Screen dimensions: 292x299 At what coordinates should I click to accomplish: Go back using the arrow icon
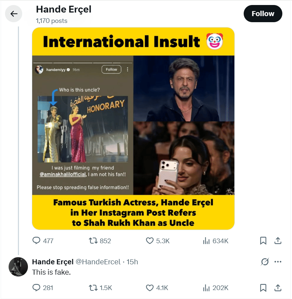pyautogui.click(x=14, y=14)
